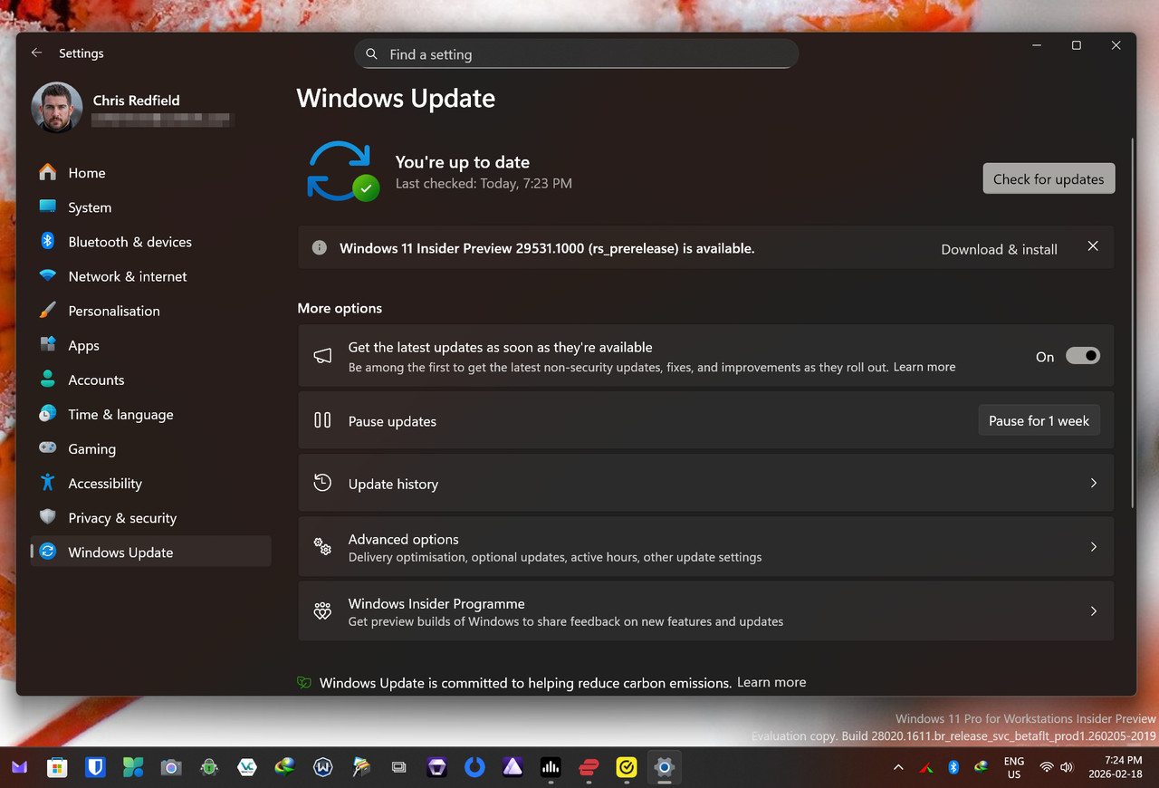Click the Wi-Fi icon in system tray
The width and height of the screenshot is (1159, 788).
point(1047,767)
